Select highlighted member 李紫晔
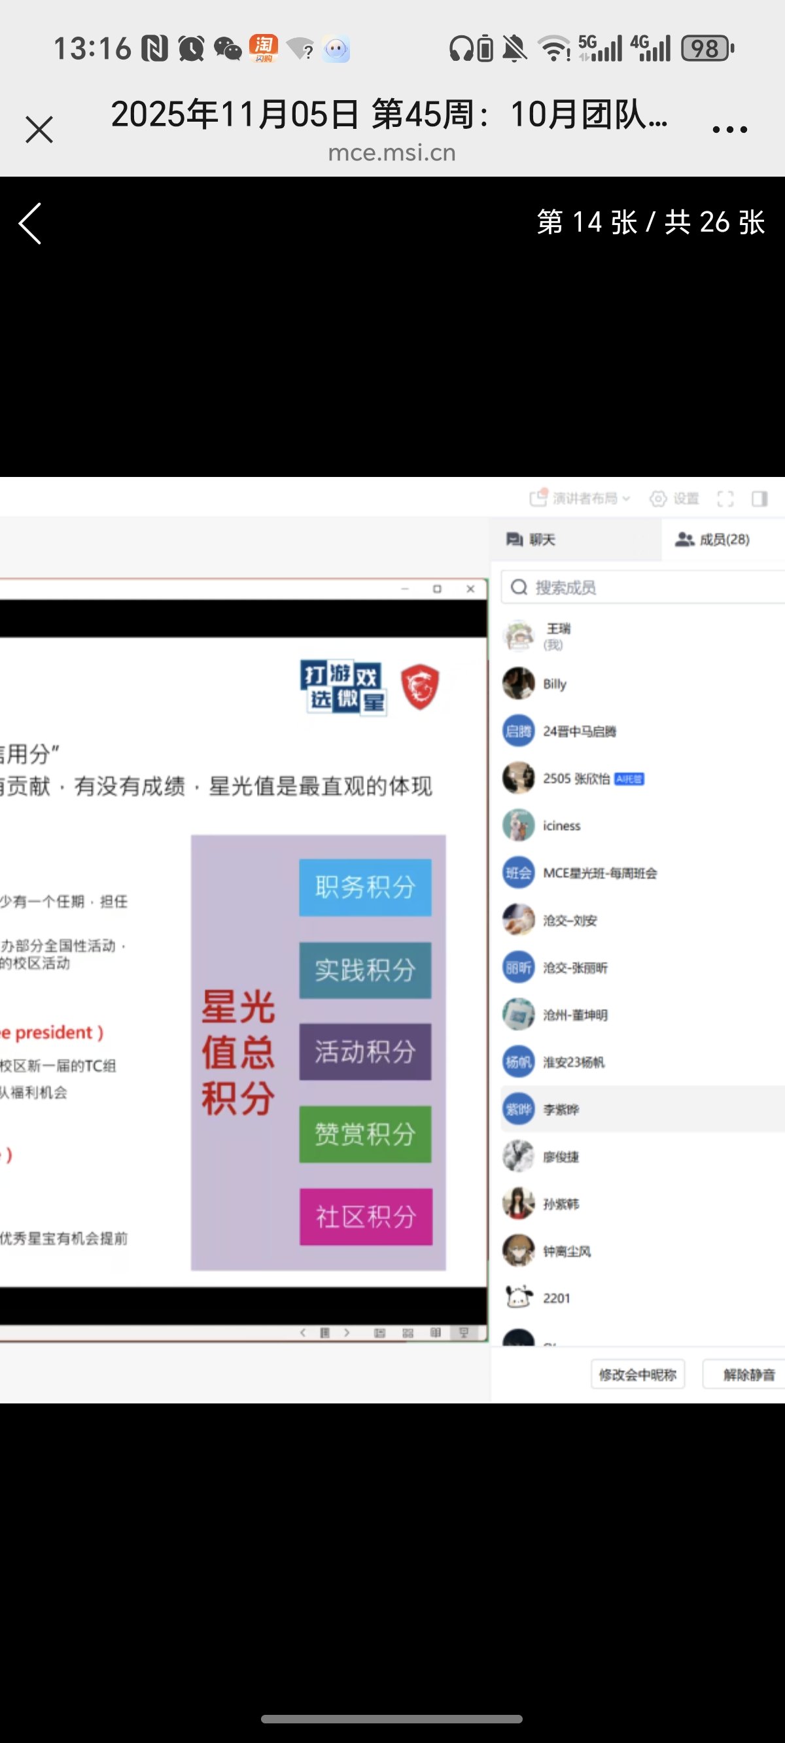The image size is (785, 1743). pyautogui.click(x=643, y=1109)
